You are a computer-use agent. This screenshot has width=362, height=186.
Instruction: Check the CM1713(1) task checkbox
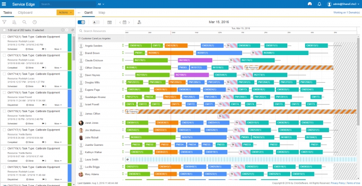4,56
